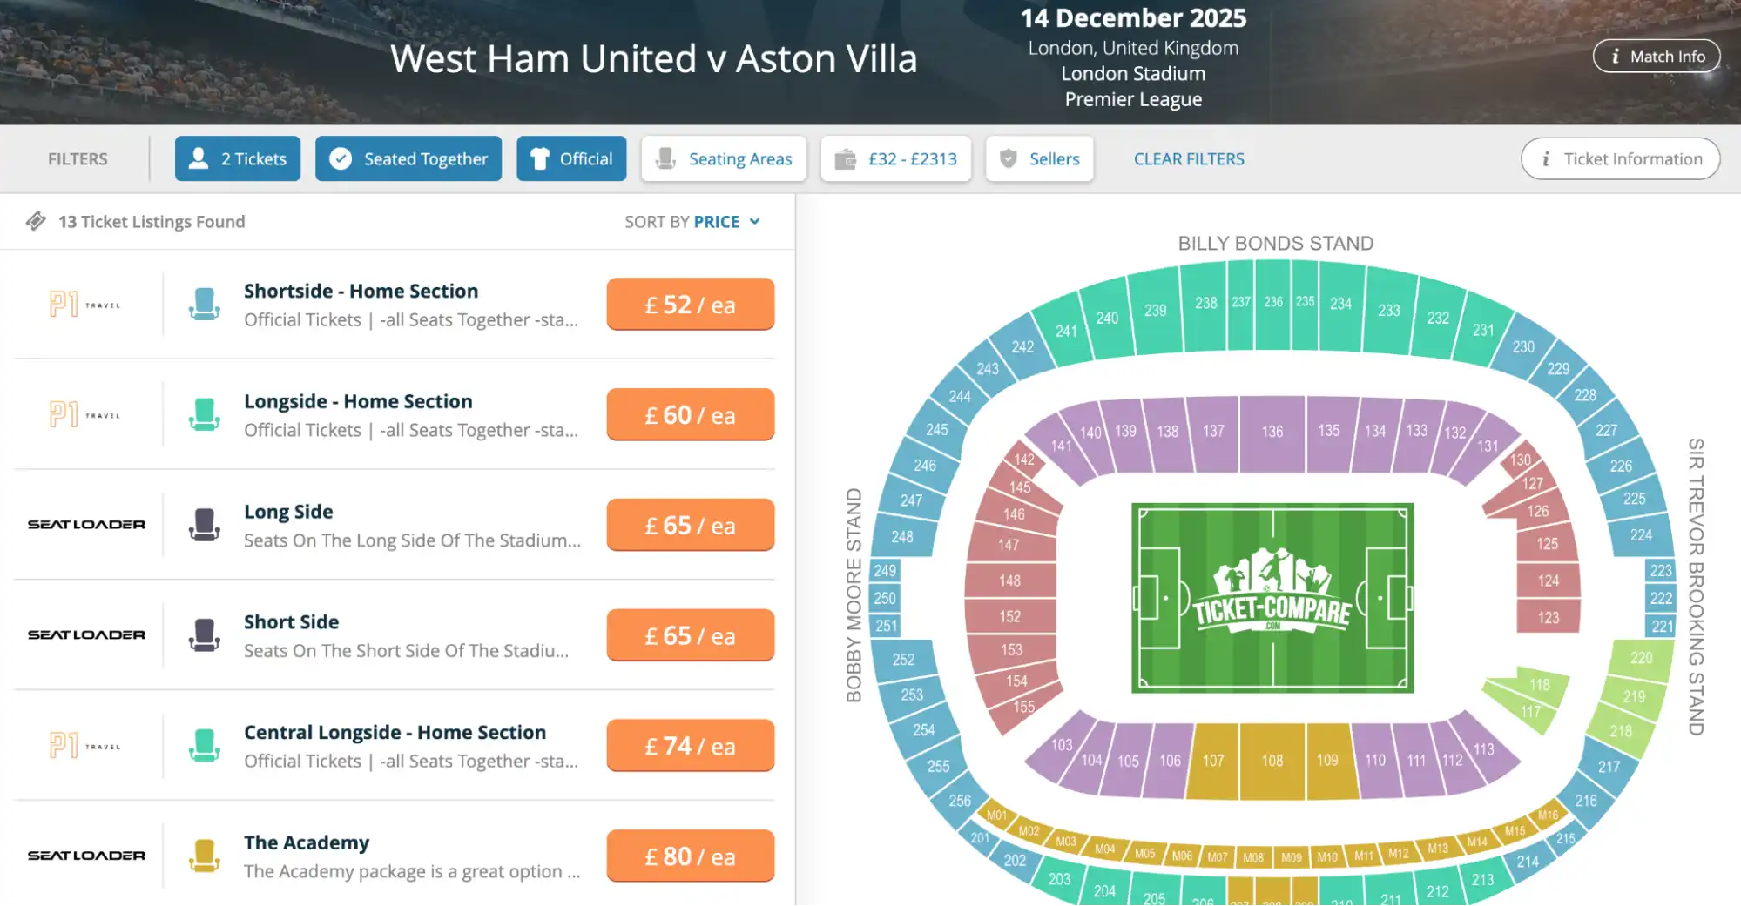1741x906 pixels.
Task: Open Ticket Information
Action: click(x=1620, y=158)
